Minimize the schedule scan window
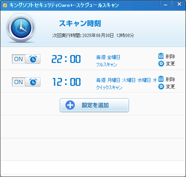 click(166, 5)
